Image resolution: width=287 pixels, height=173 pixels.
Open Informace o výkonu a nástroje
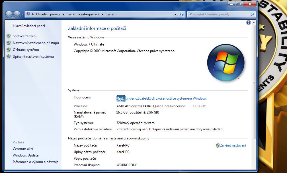[36, 162]
